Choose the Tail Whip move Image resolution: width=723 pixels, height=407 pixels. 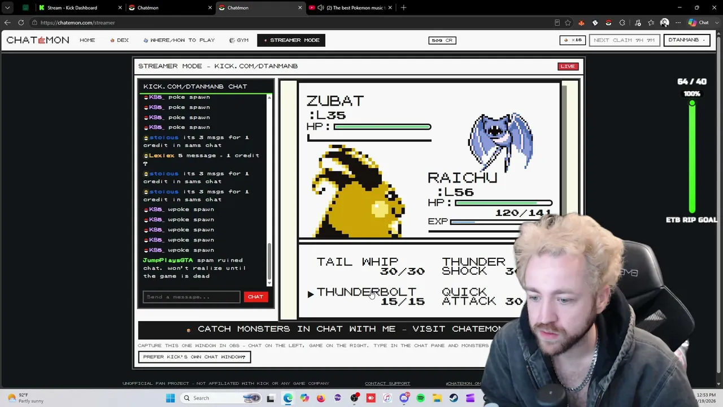(x=370, y=266)
